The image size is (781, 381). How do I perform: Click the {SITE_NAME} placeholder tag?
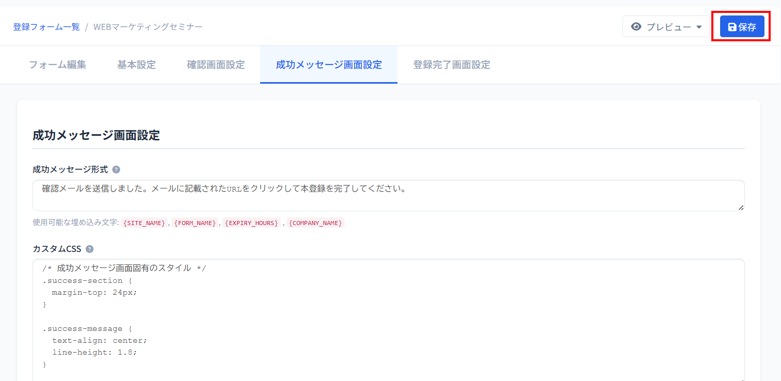tap(145, 223)
